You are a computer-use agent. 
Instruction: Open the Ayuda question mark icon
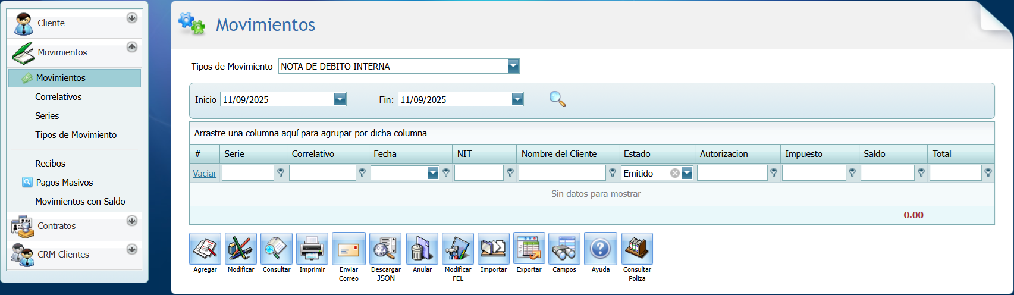(x=601, y=249)
